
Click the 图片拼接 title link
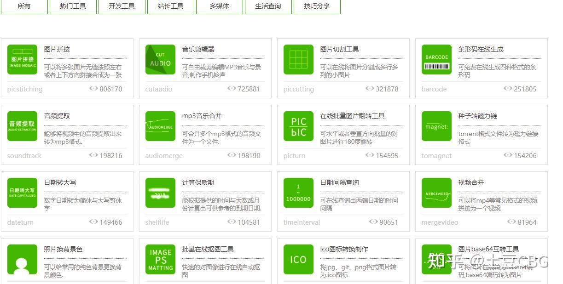click(57, 49)
